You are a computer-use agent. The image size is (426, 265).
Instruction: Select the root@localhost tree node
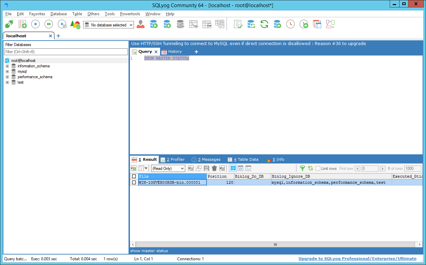click(x=23, y=61)
